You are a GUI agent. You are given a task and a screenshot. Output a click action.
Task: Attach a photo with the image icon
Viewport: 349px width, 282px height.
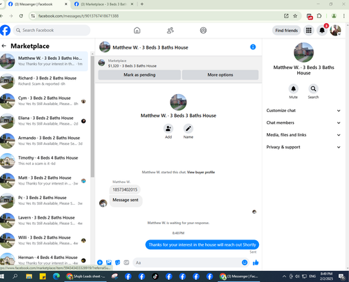coord(109,263)
